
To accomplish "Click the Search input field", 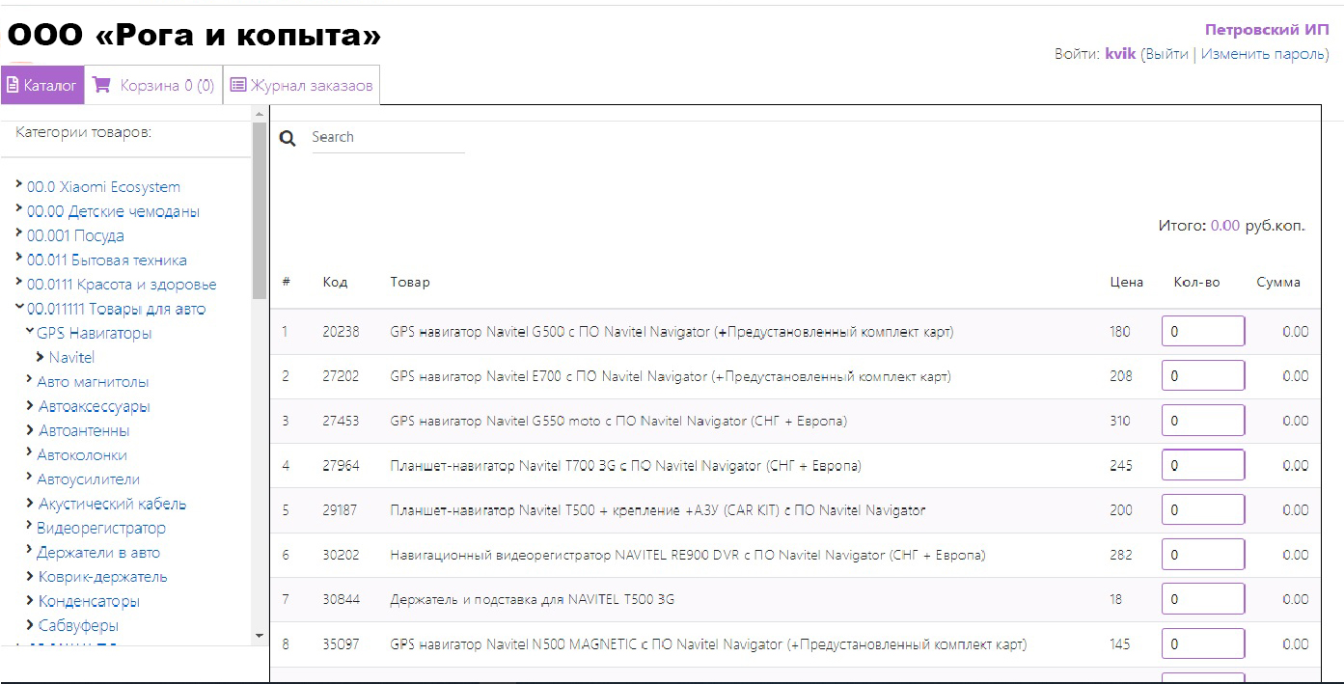I will point(388,137).
